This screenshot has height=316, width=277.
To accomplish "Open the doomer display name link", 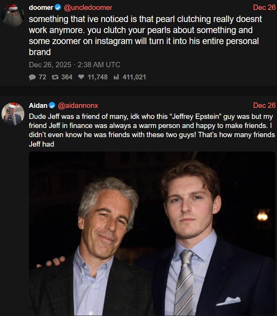I will point(41,8).
